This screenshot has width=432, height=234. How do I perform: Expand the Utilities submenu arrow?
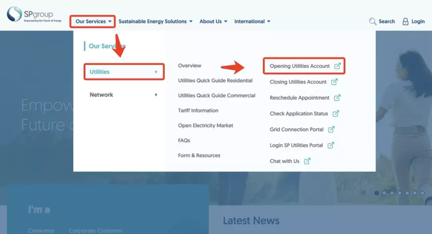pyautogui.click(x=156, y=72)
